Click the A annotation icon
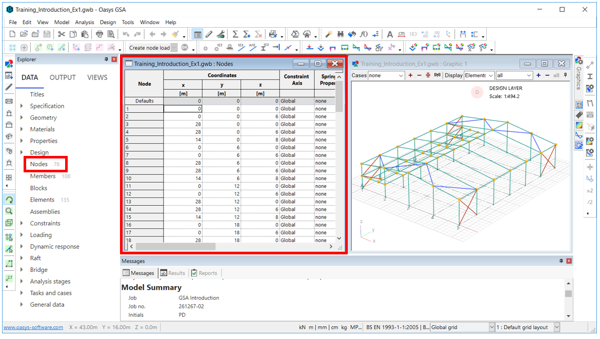This screenshot has width=600, height=339. coord(389,34)
